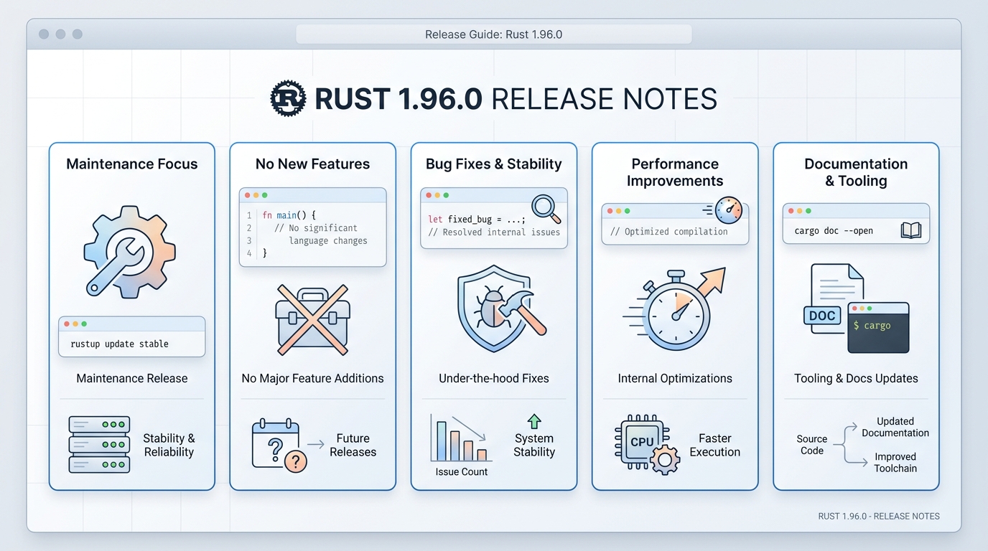The image size is (988, 551).
Task: Click the '// Resolved internal issues' comment
Action: pos(494,232)
